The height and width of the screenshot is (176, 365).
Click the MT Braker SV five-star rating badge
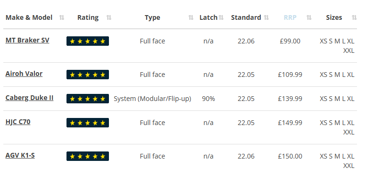click(x=88, y=41)
